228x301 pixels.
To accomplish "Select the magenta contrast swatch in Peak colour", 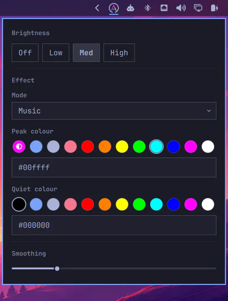I will click(19, 147).
